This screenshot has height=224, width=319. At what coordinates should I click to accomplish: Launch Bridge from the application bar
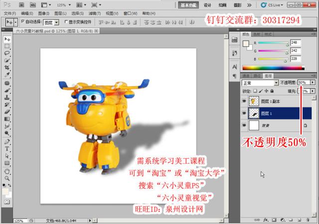[x=21, y=5]
